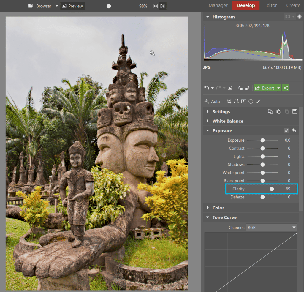Save settings as preset

click(x=295, y=111)
